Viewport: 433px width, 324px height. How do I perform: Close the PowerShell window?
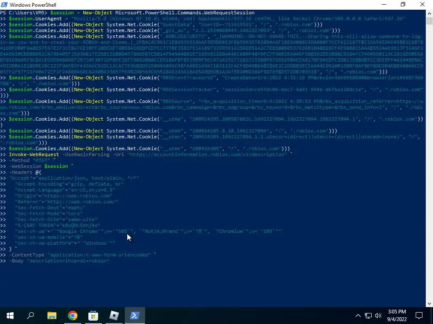pos(422,4)
